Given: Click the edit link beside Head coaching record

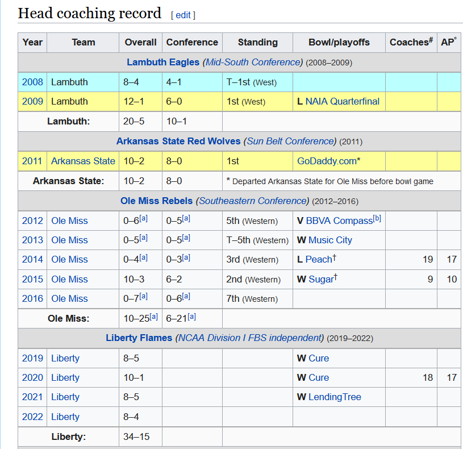Looking at the screenshot, I should pyautogui.click(x=183, y=15).
